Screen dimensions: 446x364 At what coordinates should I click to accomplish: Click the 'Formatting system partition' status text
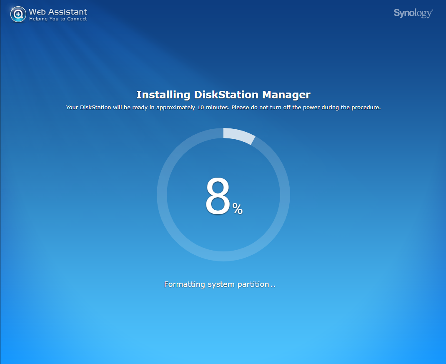click(x=220, y=284)
